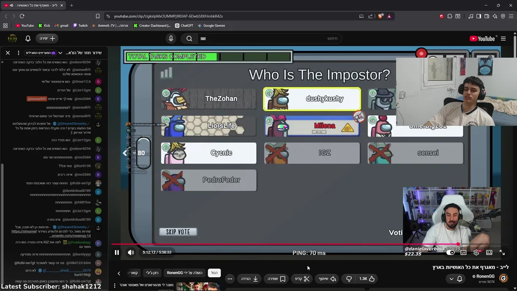Viewport: 517px width, 291px height.
Task: Go to YouTube home logo
Action: (482, 38)
